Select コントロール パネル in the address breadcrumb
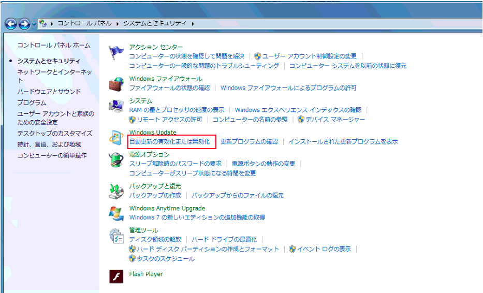This screenshot has height=293, width=483. point(84,23)
